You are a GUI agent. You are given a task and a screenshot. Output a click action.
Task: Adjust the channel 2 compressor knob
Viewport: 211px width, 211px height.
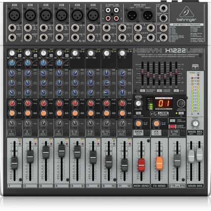coord(27,63)
